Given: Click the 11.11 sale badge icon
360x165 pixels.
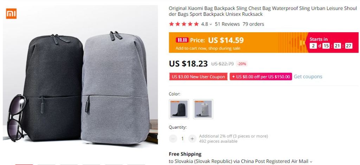Looking at the screenshot, I should tap(182, 40).
